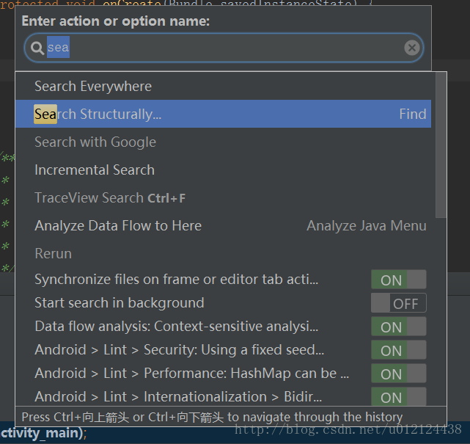Toggle Synchronize files on frame switch
470x444 pixels.
click(x=399, y=280)
